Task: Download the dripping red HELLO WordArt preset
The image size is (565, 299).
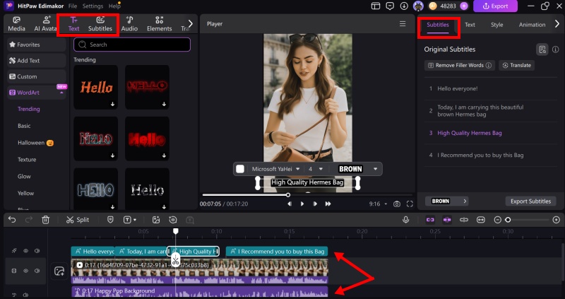Action: tap(164, 104)
